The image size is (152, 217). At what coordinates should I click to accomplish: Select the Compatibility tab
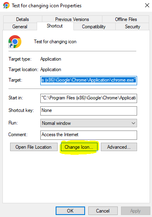[94, 27]
